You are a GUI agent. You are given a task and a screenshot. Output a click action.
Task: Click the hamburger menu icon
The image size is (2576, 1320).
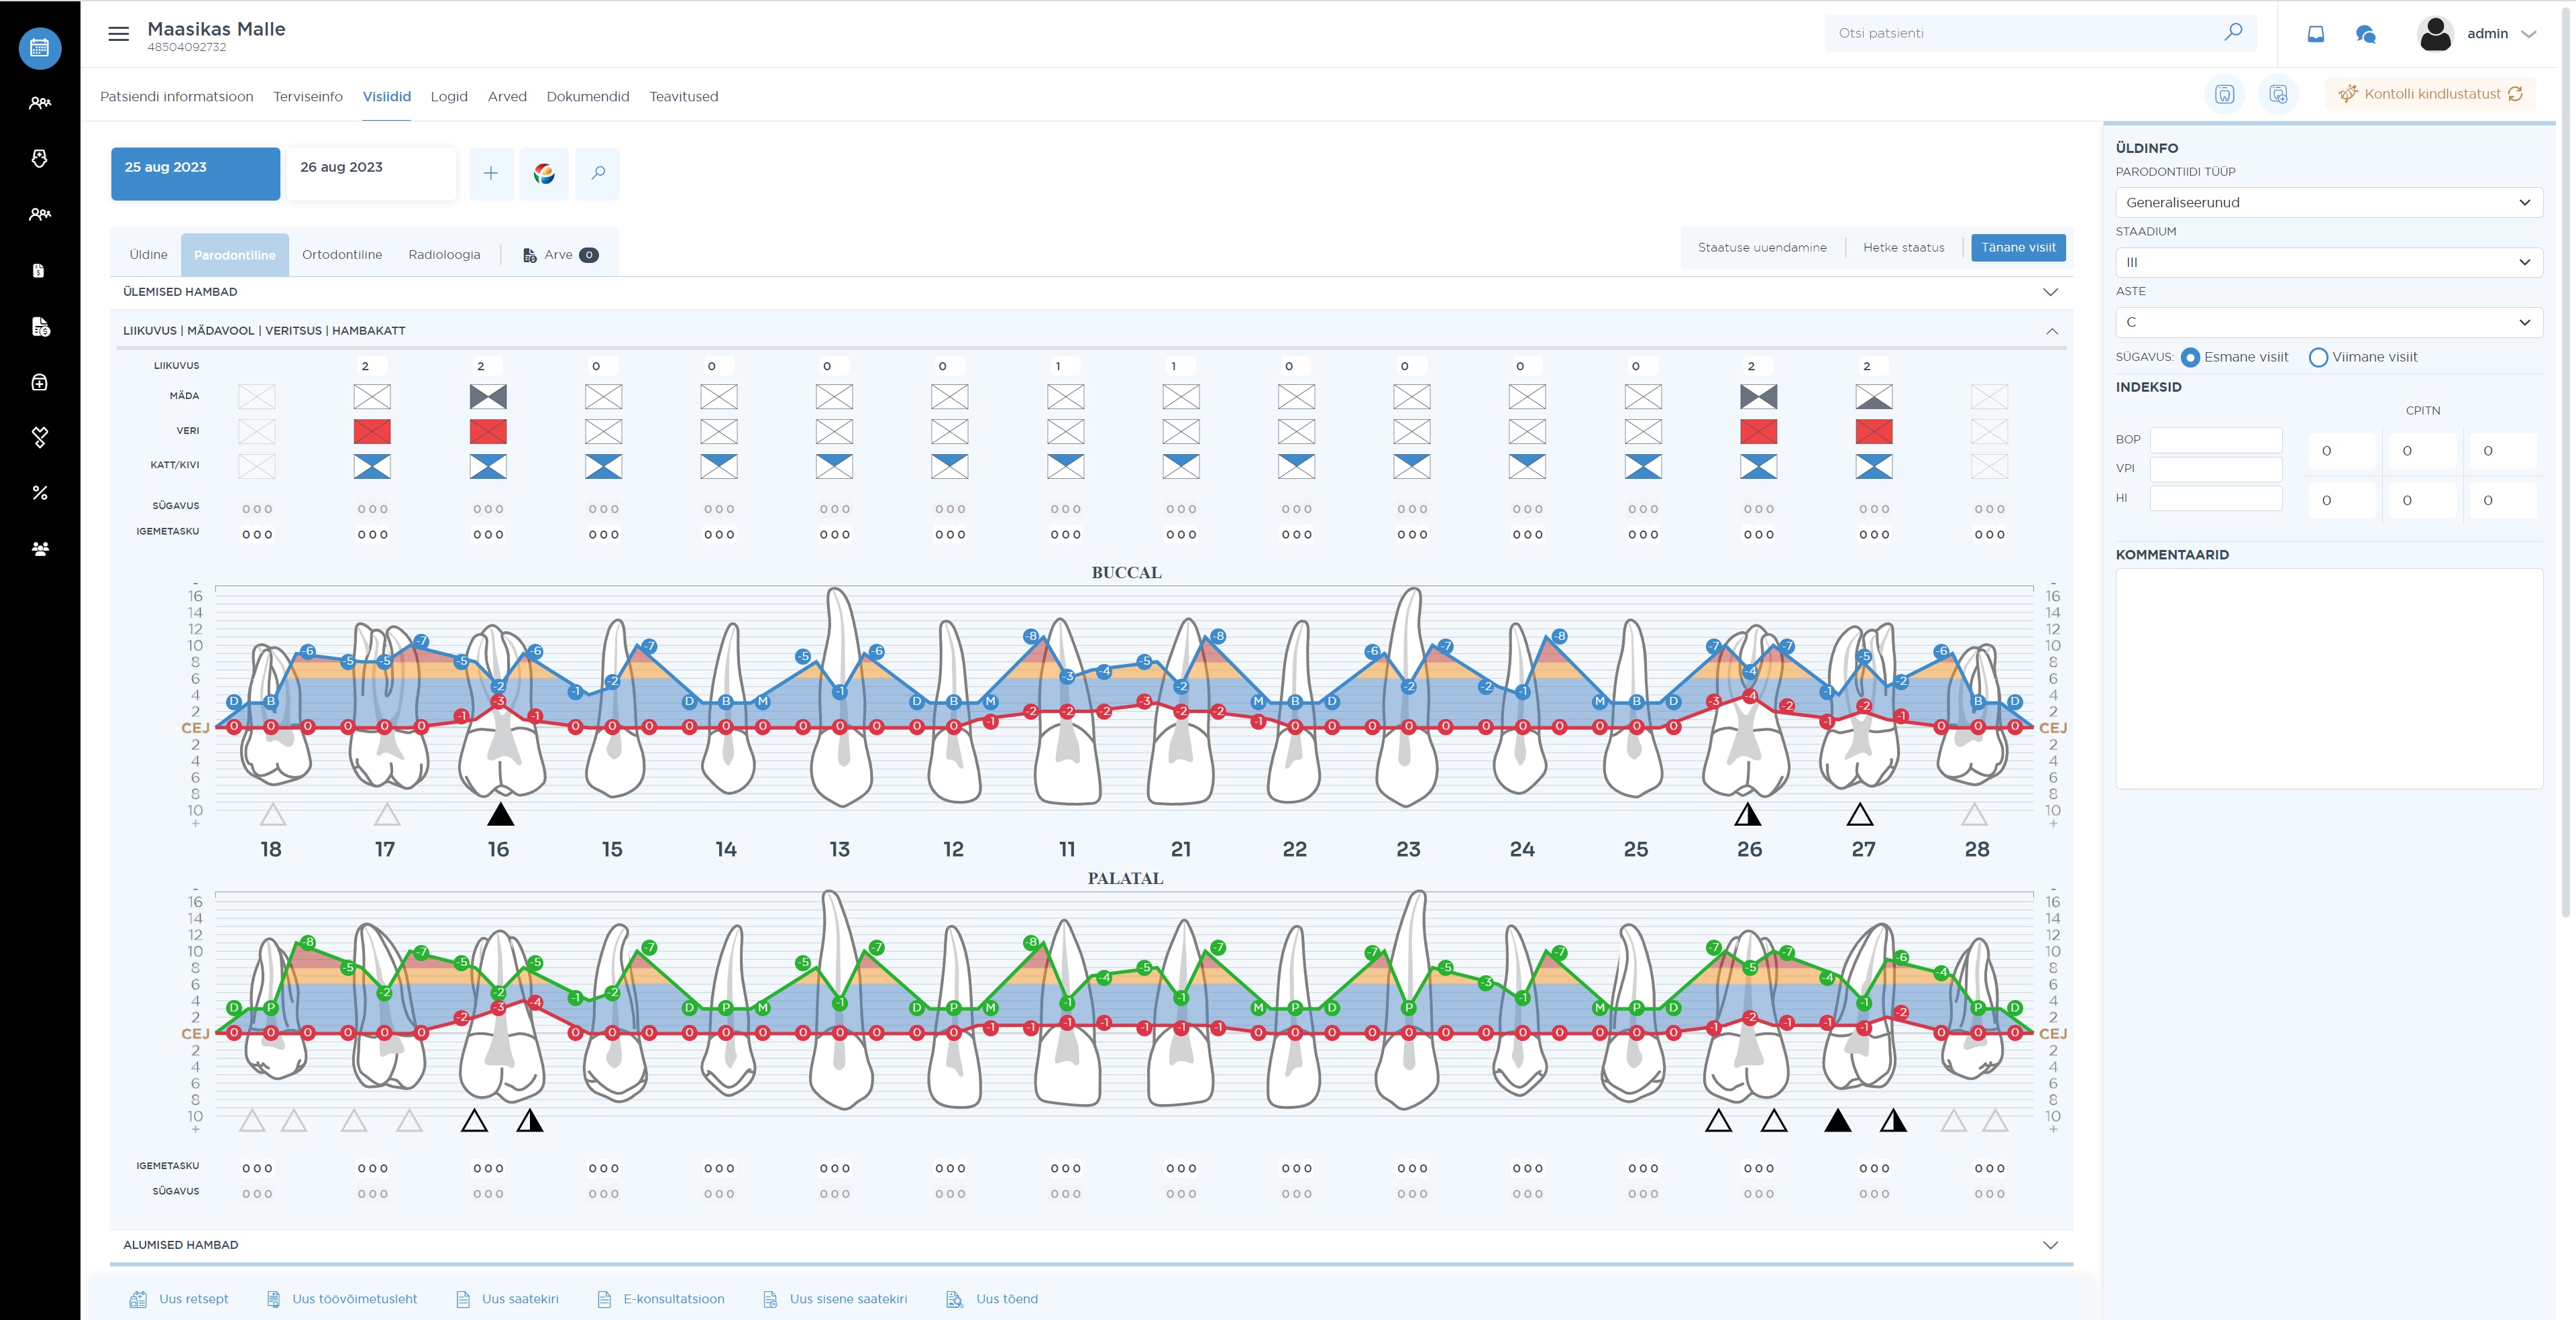(118, 34)
